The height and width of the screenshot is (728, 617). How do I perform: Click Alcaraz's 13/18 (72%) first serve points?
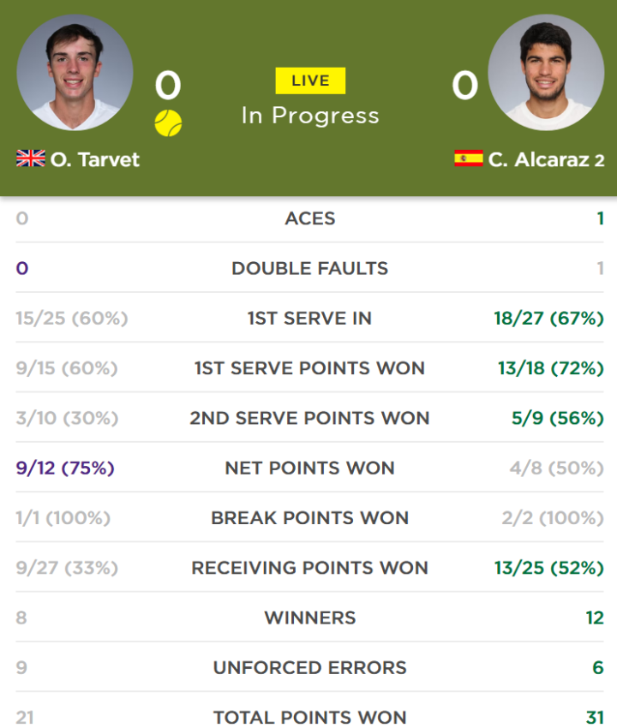[550, 368]
